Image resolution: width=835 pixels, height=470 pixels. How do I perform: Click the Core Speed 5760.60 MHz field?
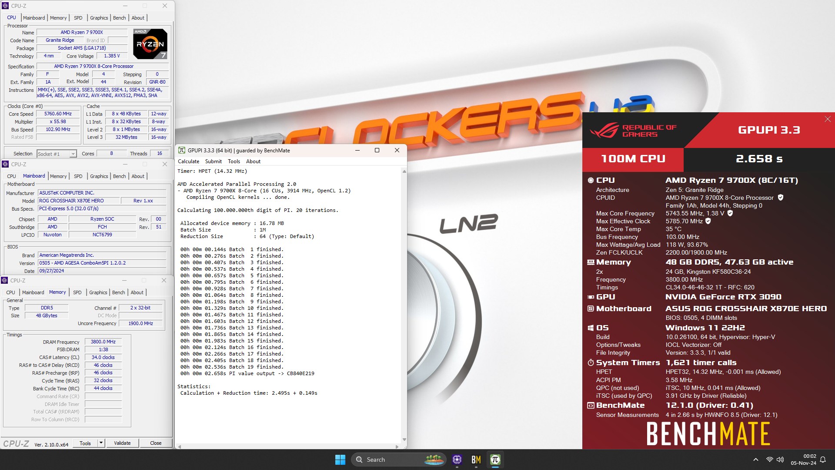pos(58,114)
